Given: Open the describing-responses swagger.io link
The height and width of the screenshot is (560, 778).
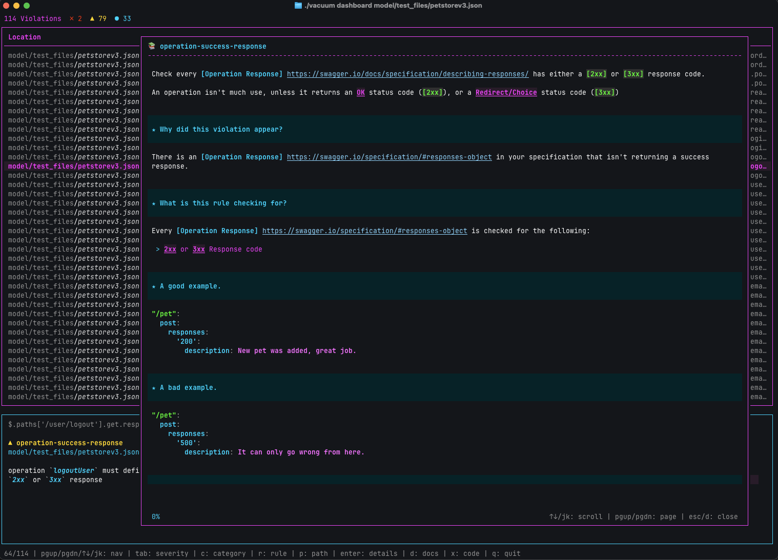Looking at the screenshot, I should pyautogui.click(x=408, y=74).
